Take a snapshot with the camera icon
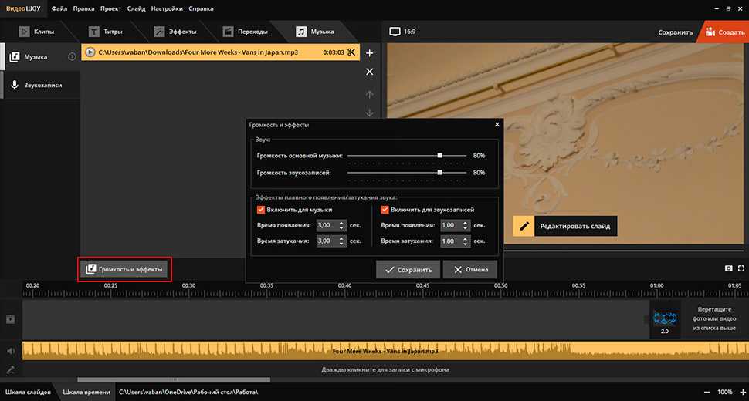The image size is (749, 401). (727, 268)
